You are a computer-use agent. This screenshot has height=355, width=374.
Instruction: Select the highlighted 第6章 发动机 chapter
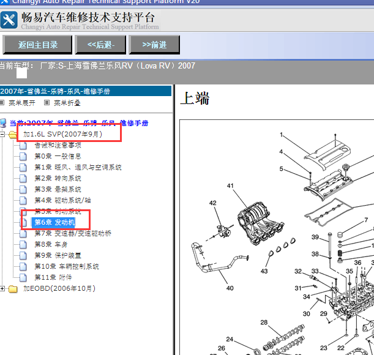point(54,222)
